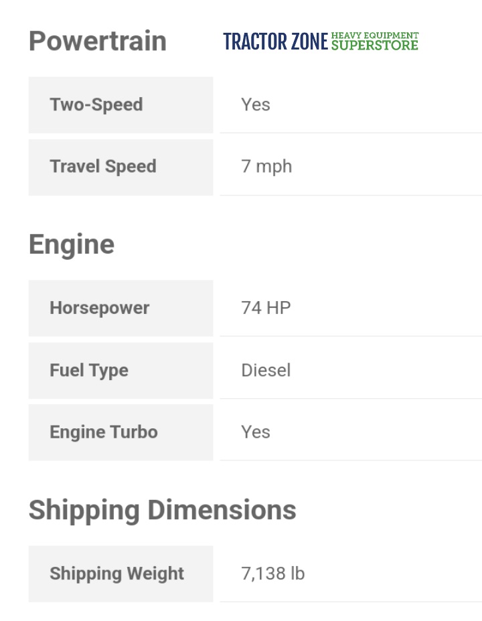The height and width of the screenshot is (621, 482).
Task: Click the Travel Speed spec label
Action: [x=103, y=167]
